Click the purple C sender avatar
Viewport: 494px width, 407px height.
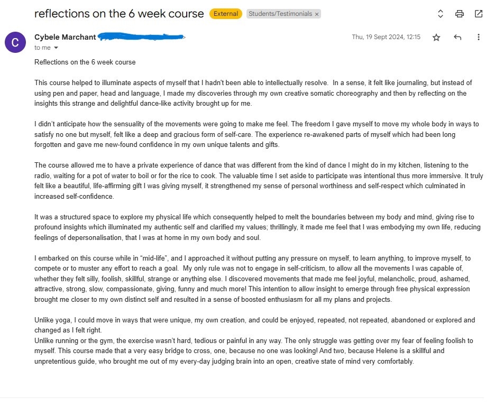coord(15,42)
